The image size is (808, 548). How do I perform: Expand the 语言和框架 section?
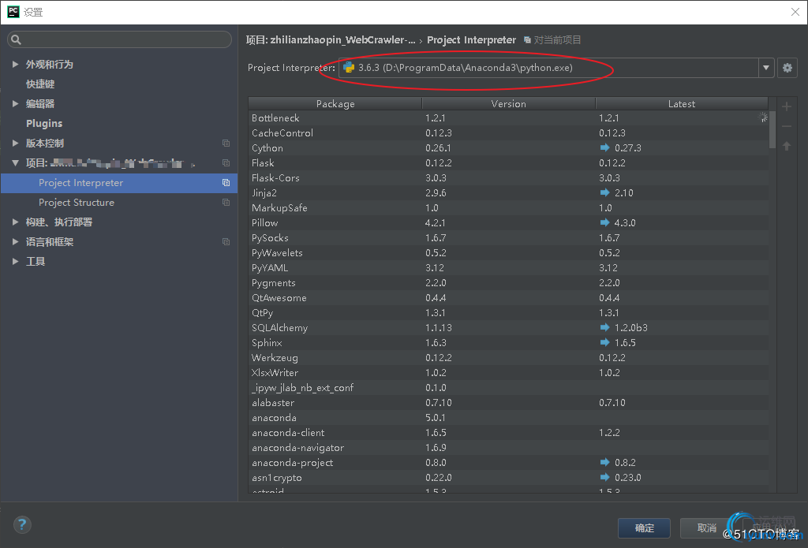pyautogui.click(x=15, y=241)
